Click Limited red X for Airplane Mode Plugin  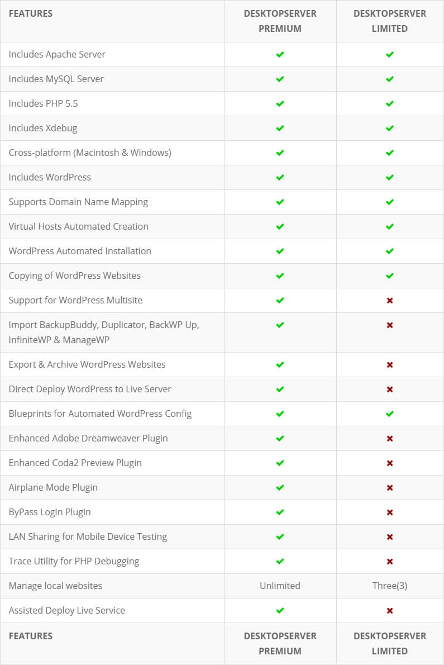coord(390,488)
